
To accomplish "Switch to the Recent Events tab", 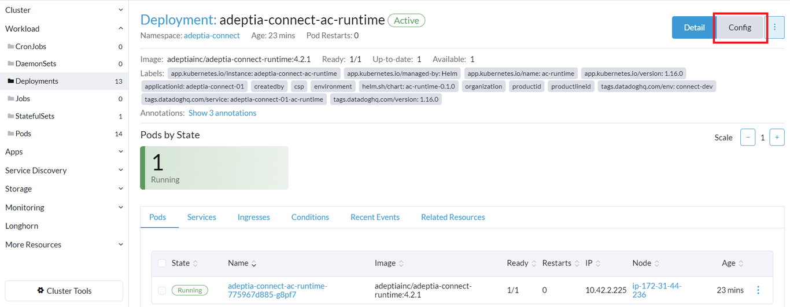I will [375, 217].
